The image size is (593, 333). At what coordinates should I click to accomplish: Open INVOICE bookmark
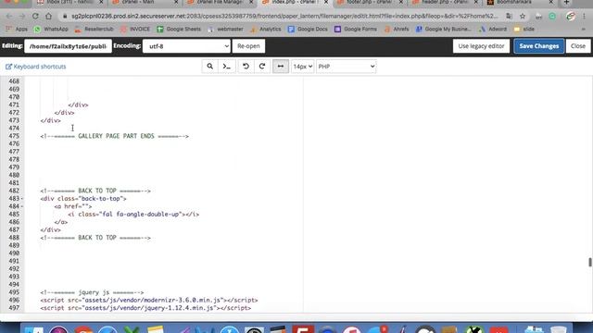[135, 29]
